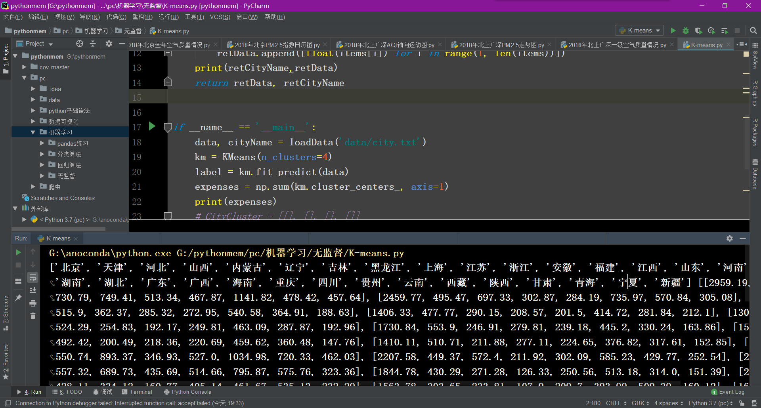Toggle soft-wrap in Run console

33,277
